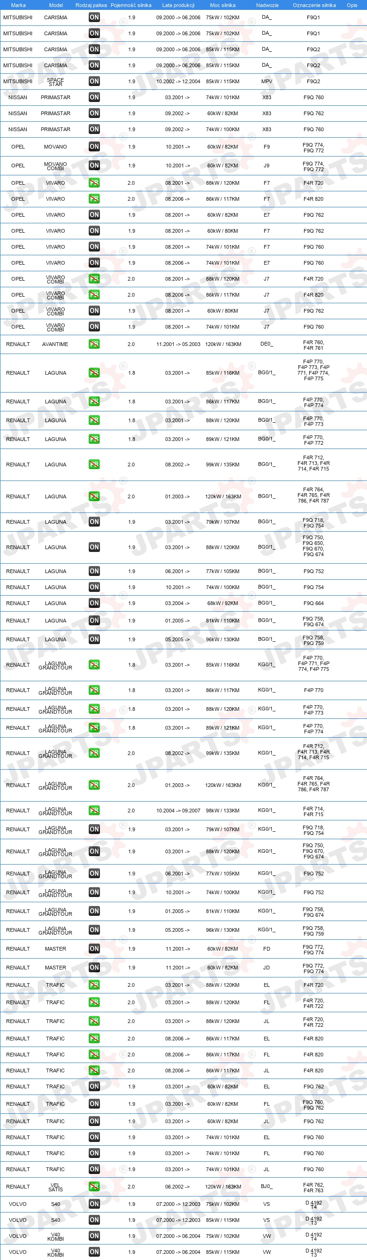Click the Nadwozie column header
This screenshot has height=1260, width=367.
click(268, 5)
